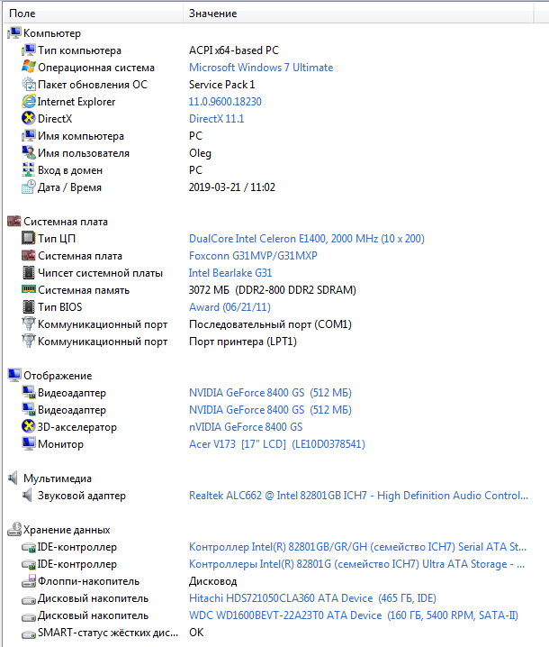This screenshot has height=647, width=549.
Task: Open the Hitachi HDS721050CLA360 ATA Device link
Action: coord(312,598)
